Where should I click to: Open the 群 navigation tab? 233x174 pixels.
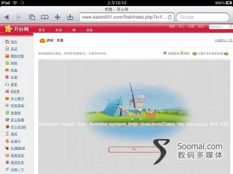[74, 30]
